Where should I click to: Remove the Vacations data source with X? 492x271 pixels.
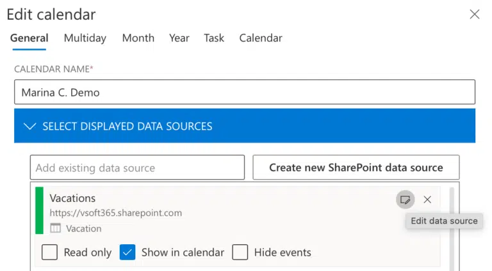point(427,199)
